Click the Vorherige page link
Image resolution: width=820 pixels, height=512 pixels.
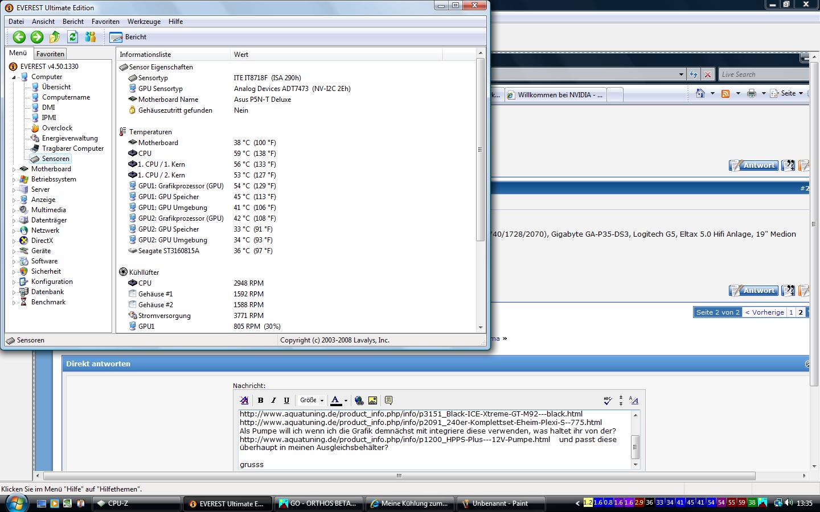click(764, 312)
